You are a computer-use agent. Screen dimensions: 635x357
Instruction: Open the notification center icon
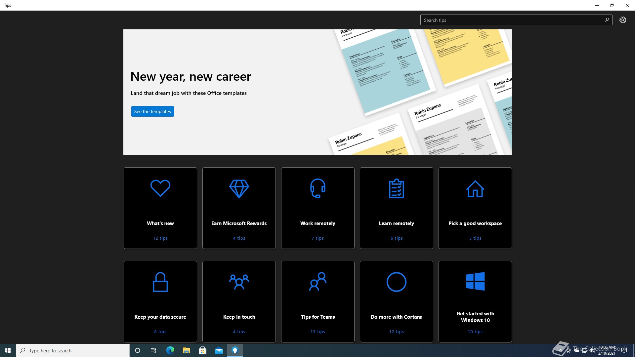click(624, 350)
